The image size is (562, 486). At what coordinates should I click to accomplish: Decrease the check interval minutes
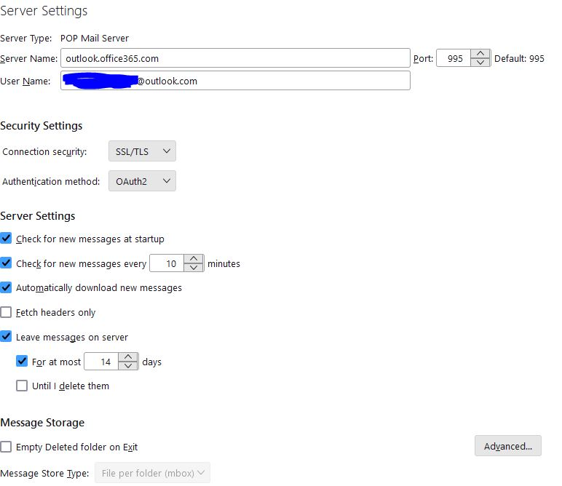[x=194, y=268]
